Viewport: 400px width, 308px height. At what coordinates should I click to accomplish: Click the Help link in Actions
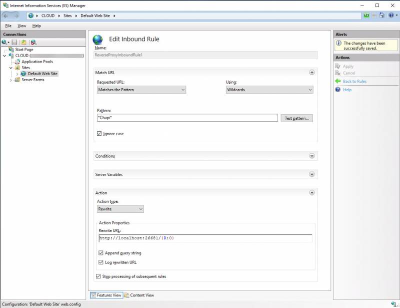click(347, 90)
